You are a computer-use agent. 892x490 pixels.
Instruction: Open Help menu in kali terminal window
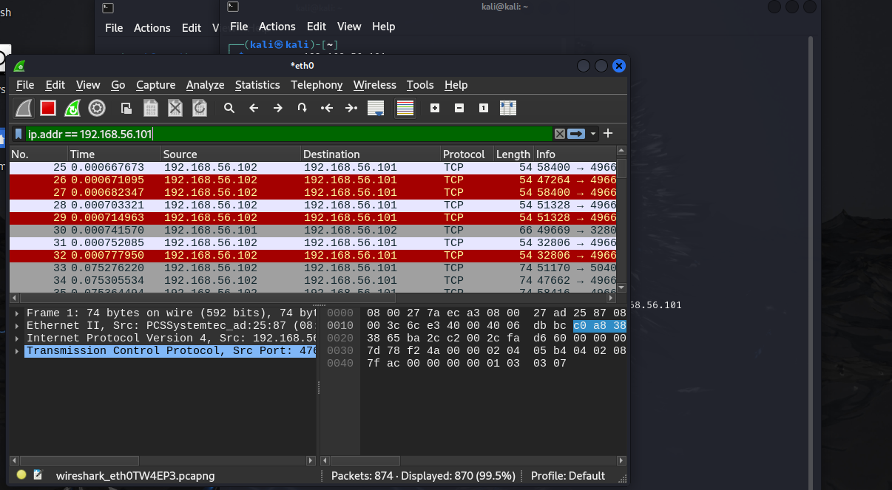[383, 26]
